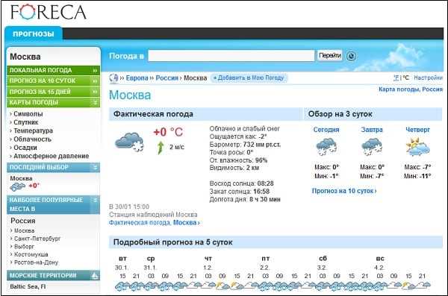Click the arrow on Прогноз на 15 дней
This screenshot has height=296, width=448.
[95, 92]
